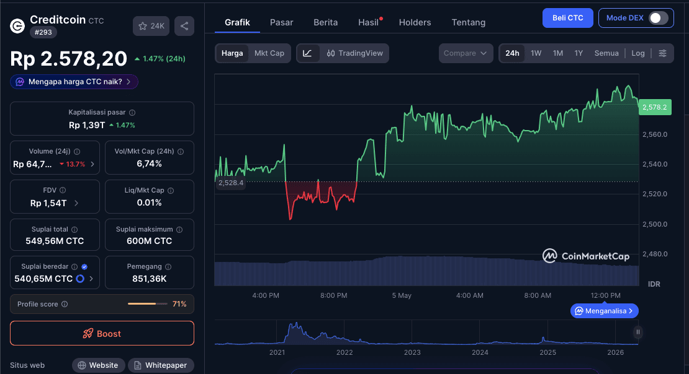Toggle the Mode DEX switch
The width and height of the screenshot is (689, 374).
[659, 18]
